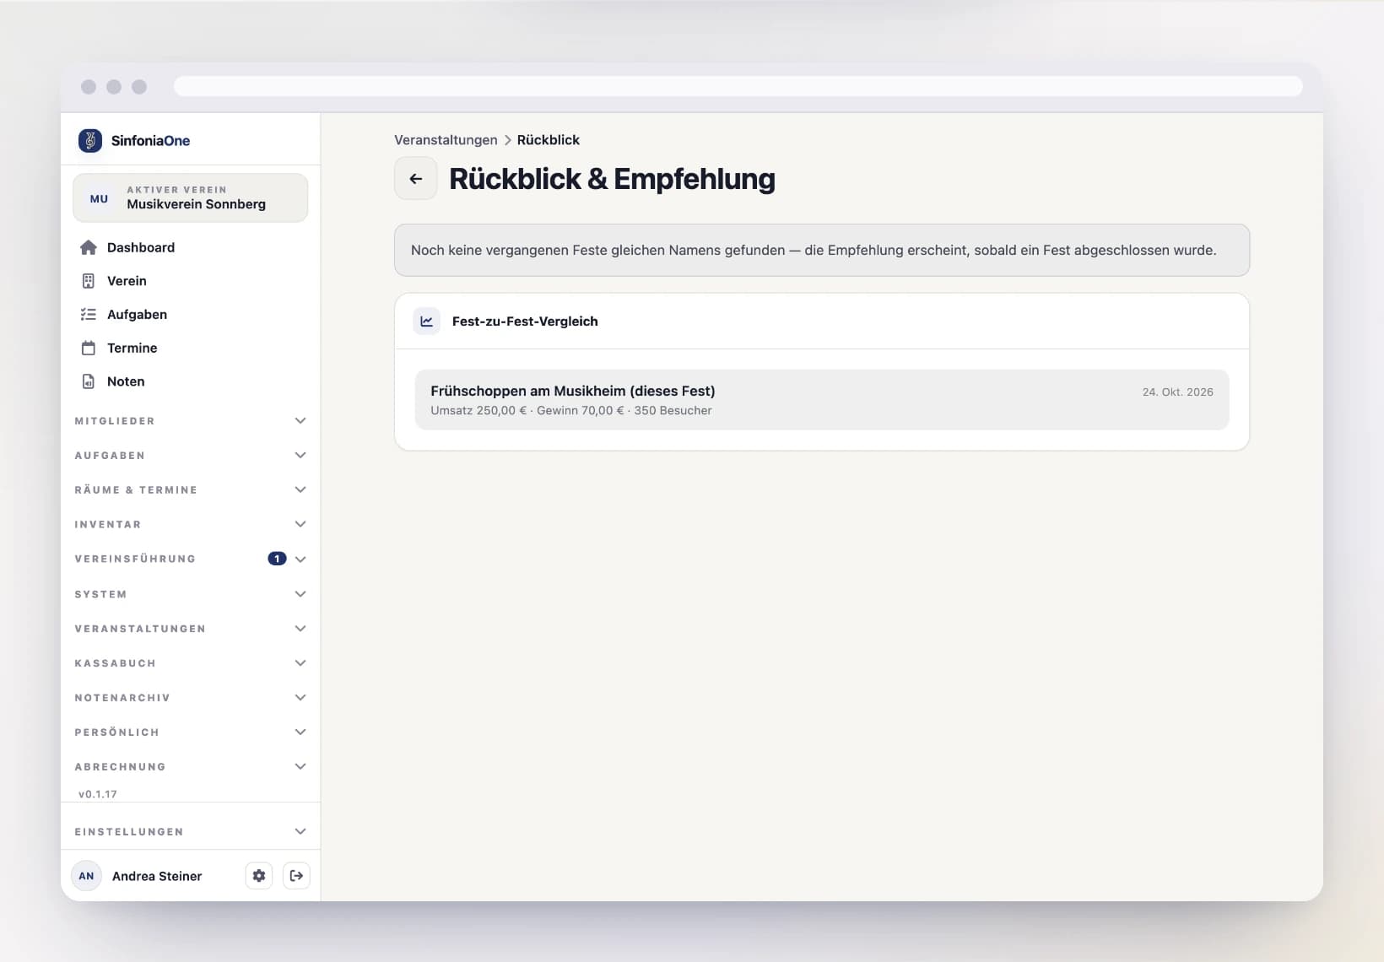Expand the Veranstaltungen sidebar section
This screenshot has height=962, width=1384.
pyautogui.click(x=191, y=629)
